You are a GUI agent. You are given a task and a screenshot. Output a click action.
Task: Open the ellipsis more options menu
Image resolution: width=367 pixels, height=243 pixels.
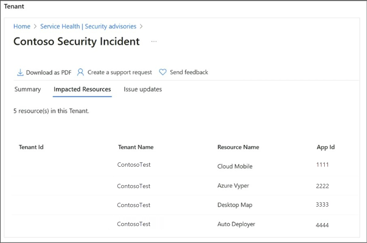coord(154,41)
